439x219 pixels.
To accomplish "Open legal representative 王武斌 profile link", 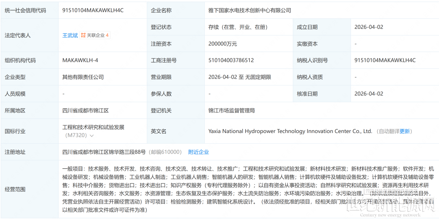I will point(70,35).
